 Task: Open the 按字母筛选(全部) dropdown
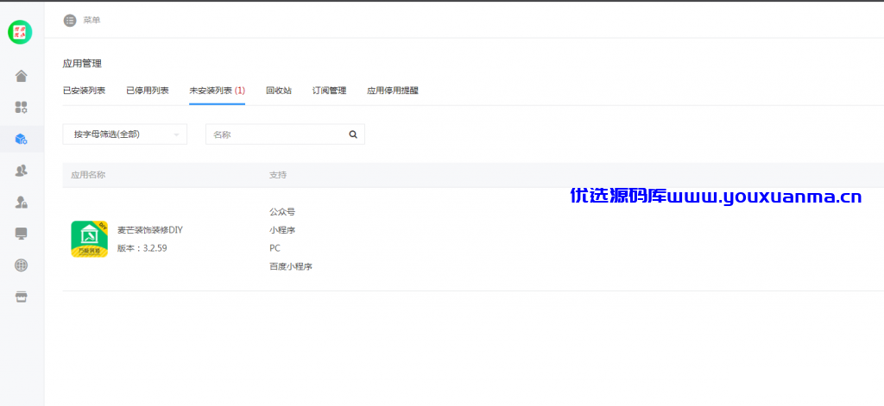pos(124,134)
